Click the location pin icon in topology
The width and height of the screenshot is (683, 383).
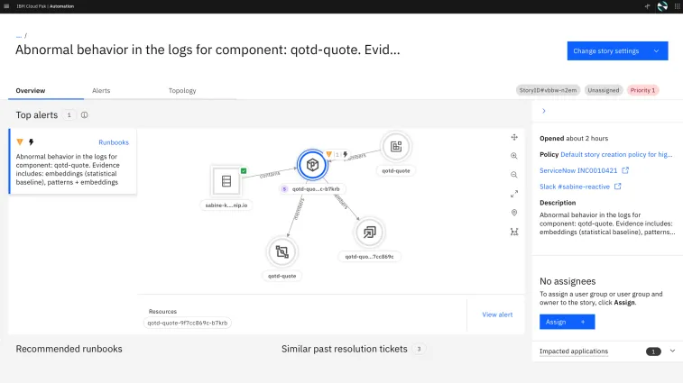point(514,213)
